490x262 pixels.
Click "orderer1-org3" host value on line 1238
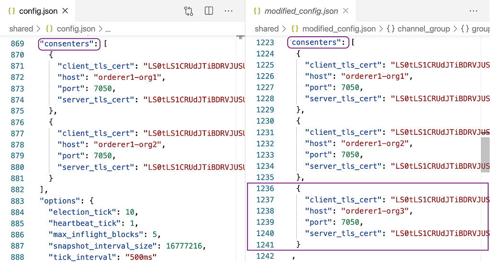tap(375, 211)
